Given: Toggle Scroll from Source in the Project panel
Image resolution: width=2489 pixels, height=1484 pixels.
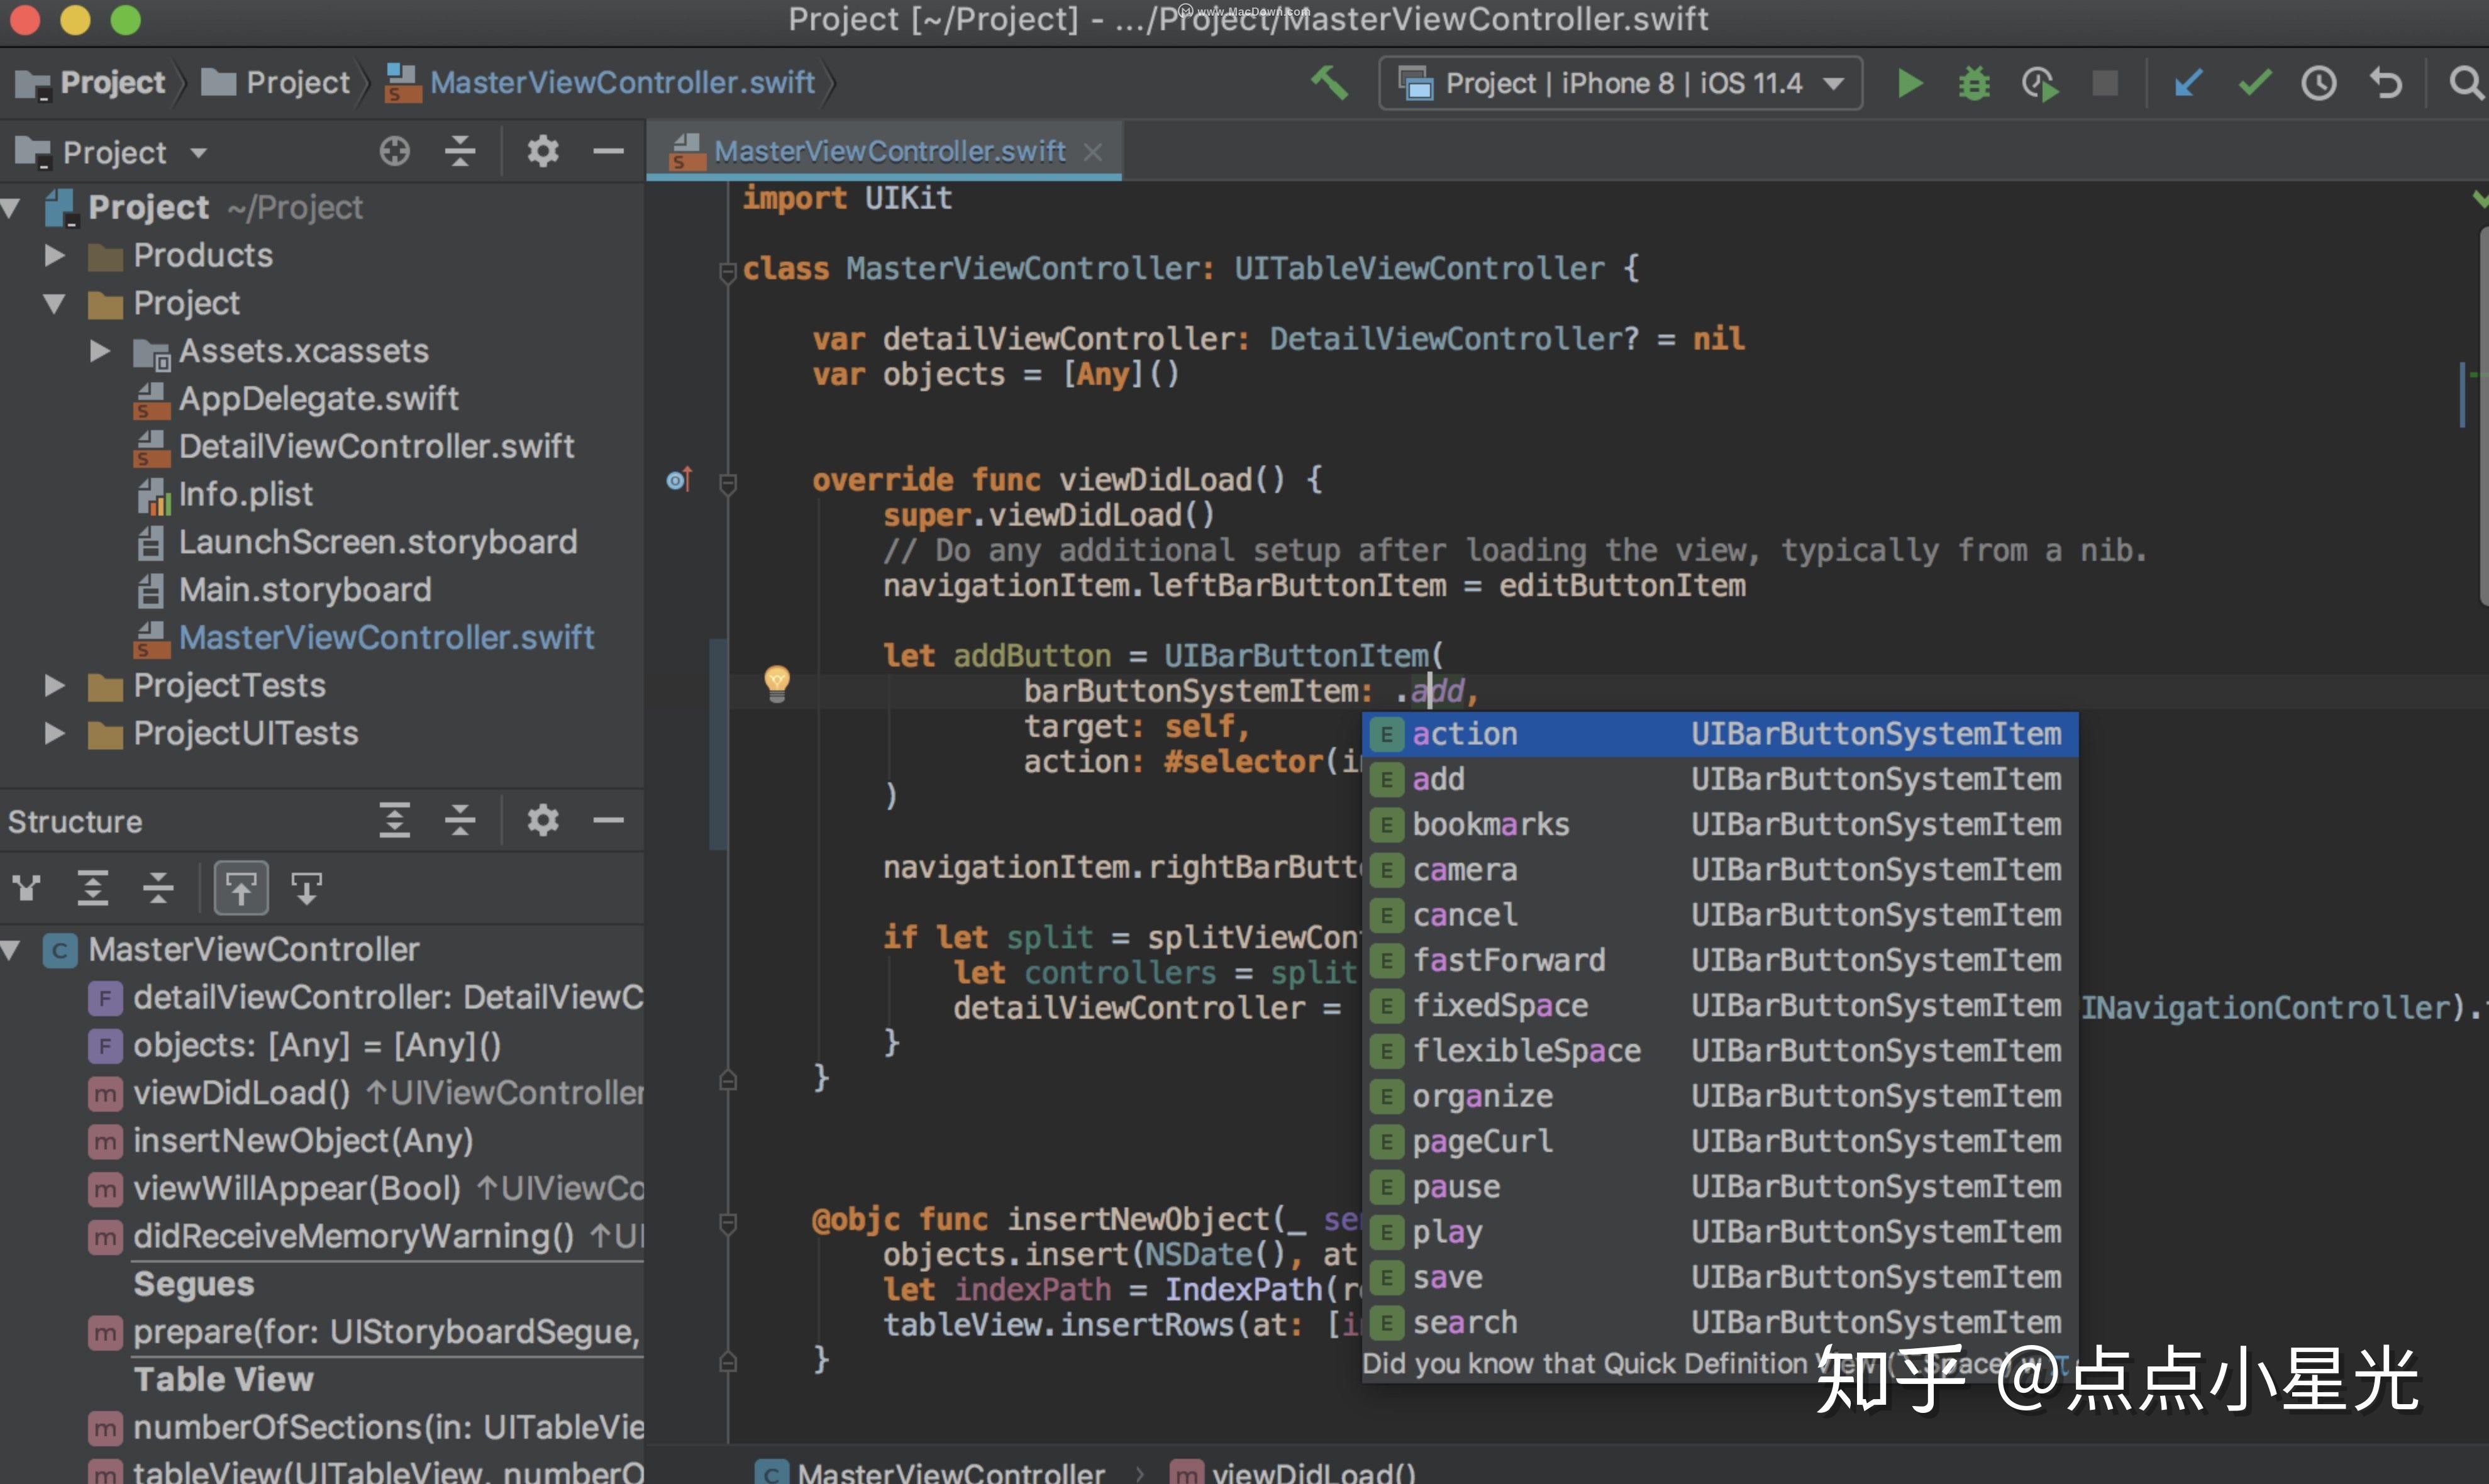Looking at the screenshot, I should click(395, 151).
